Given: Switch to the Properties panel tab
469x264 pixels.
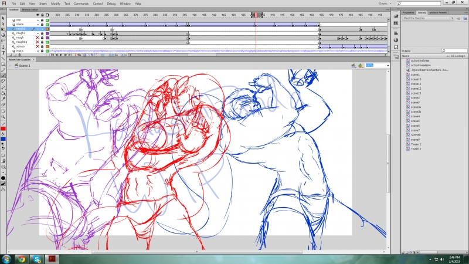Looking at the screenshot, I should [409, 11].
